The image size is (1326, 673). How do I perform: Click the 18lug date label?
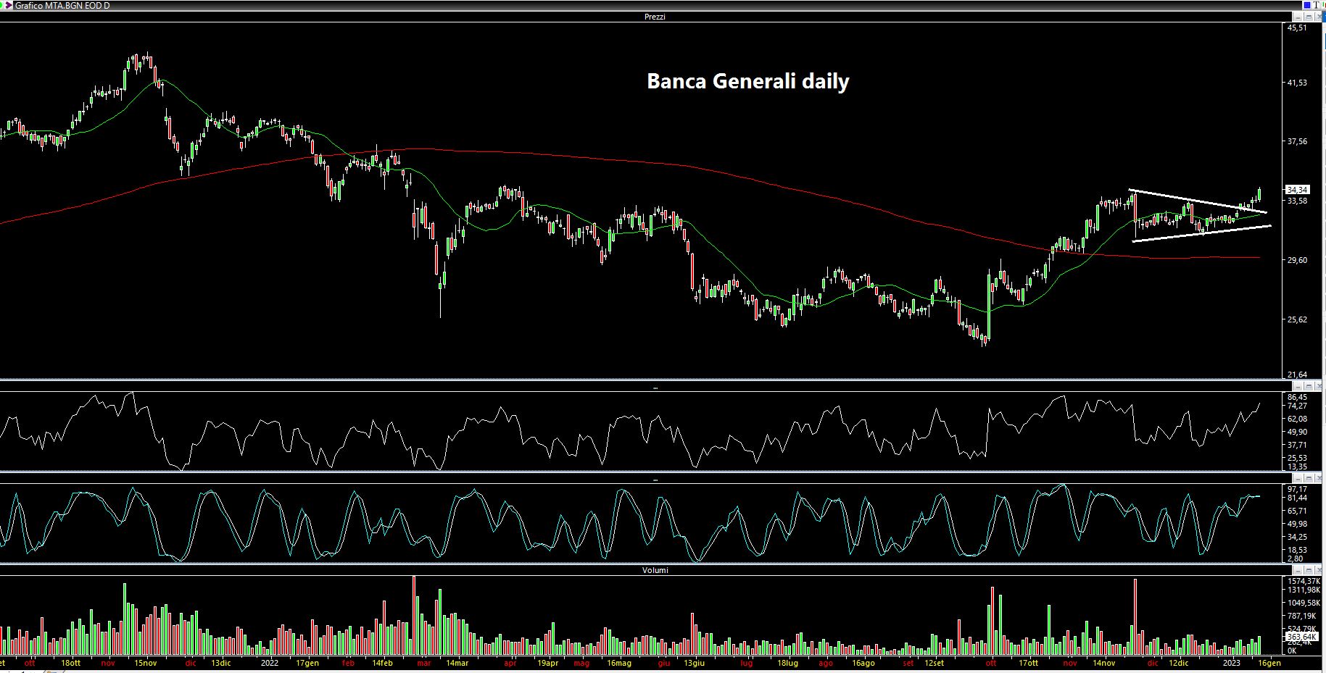pyautogui.click(x=787, y=663)
